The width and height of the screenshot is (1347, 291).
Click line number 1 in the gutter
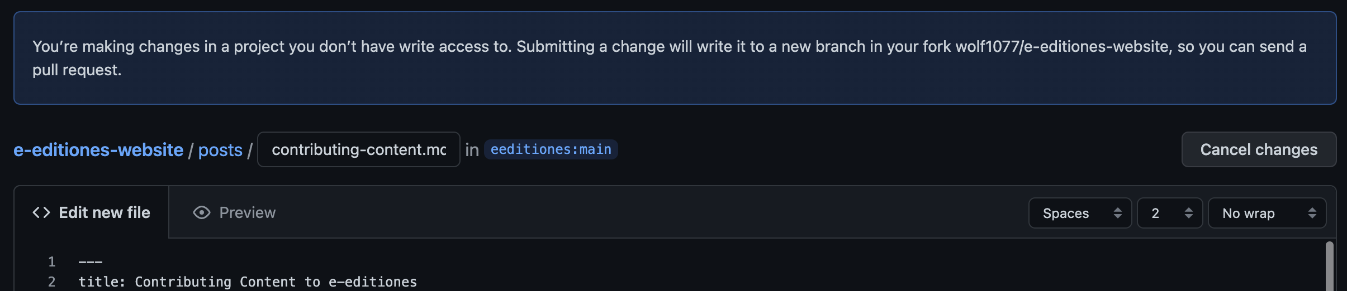(x=52, y=262)
